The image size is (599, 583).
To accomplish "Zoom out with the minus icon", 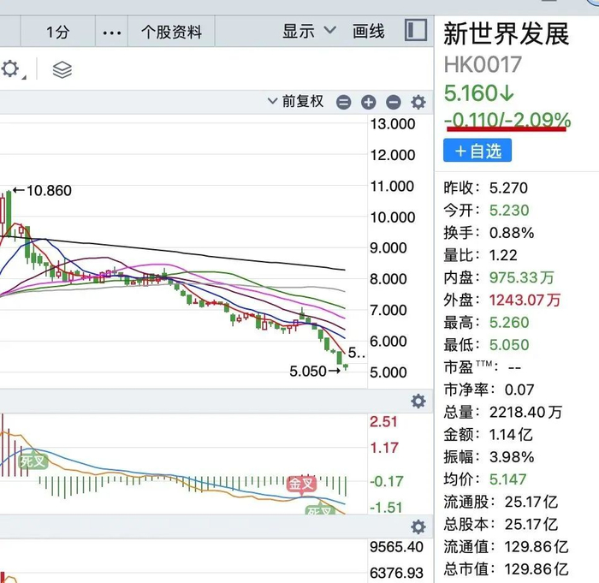I will point(393,102).
